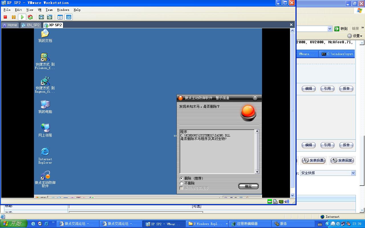
Task: Select the 删除 (推荐) radio option
Action: point(192,178)
